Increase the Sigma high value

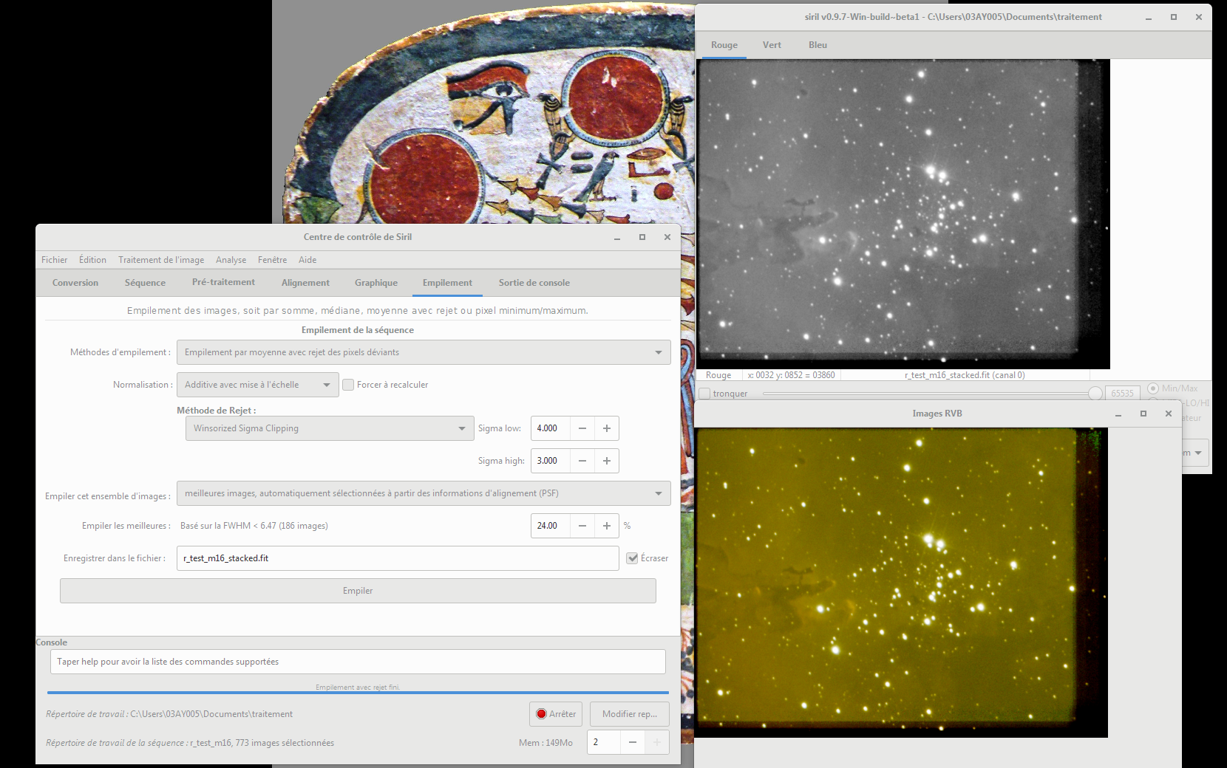click(607, 461)
